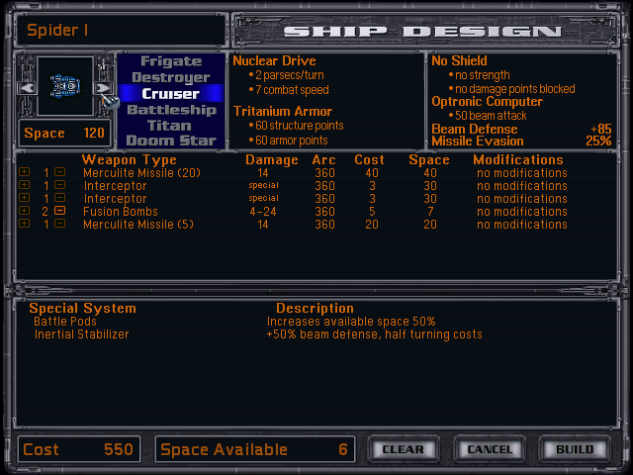Increase Merculite Missile (20) count with plus

point(24,172)
